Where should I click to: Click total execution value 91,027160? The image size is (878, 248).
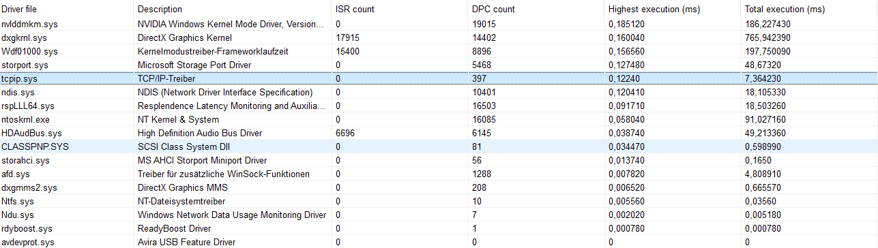(x=766, y=119)
